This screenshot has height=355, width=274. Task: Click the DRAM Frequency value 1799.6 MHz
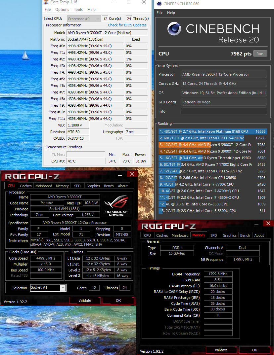218,274
